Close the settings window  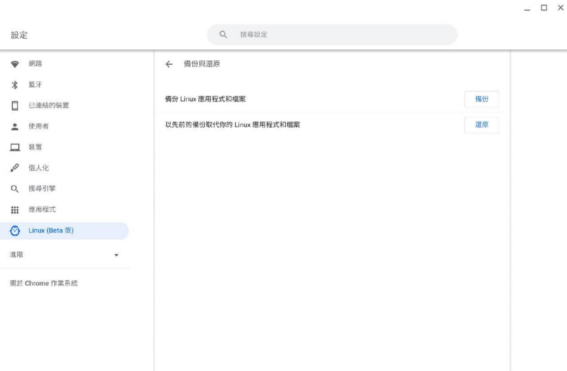(x=560, y=8)
